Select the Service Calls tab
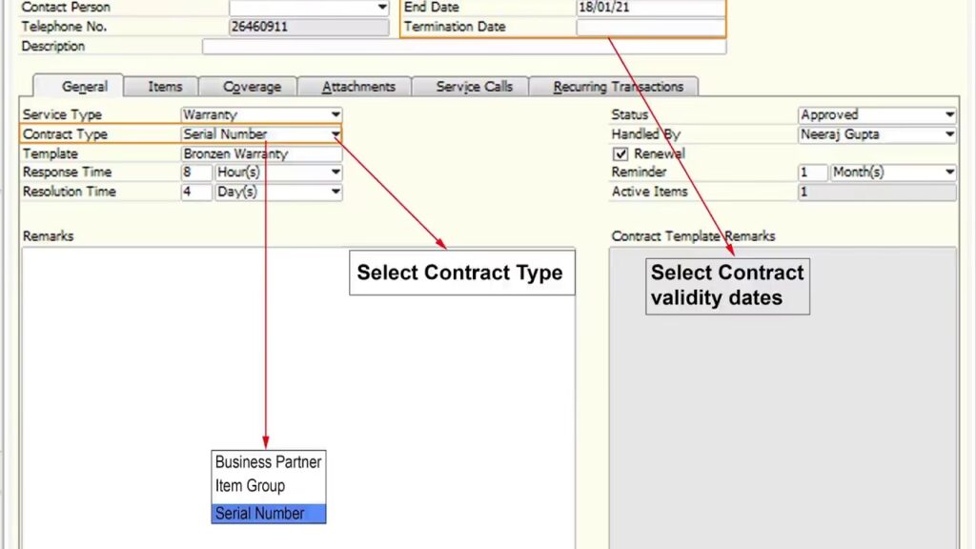Viewport: 976px width, 549px height. pyautogui.click(x=474, y=87)
